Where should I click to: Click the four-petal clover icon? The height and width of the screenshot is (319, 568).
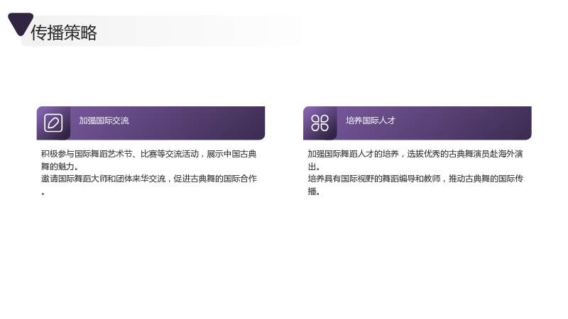[320, 123]
